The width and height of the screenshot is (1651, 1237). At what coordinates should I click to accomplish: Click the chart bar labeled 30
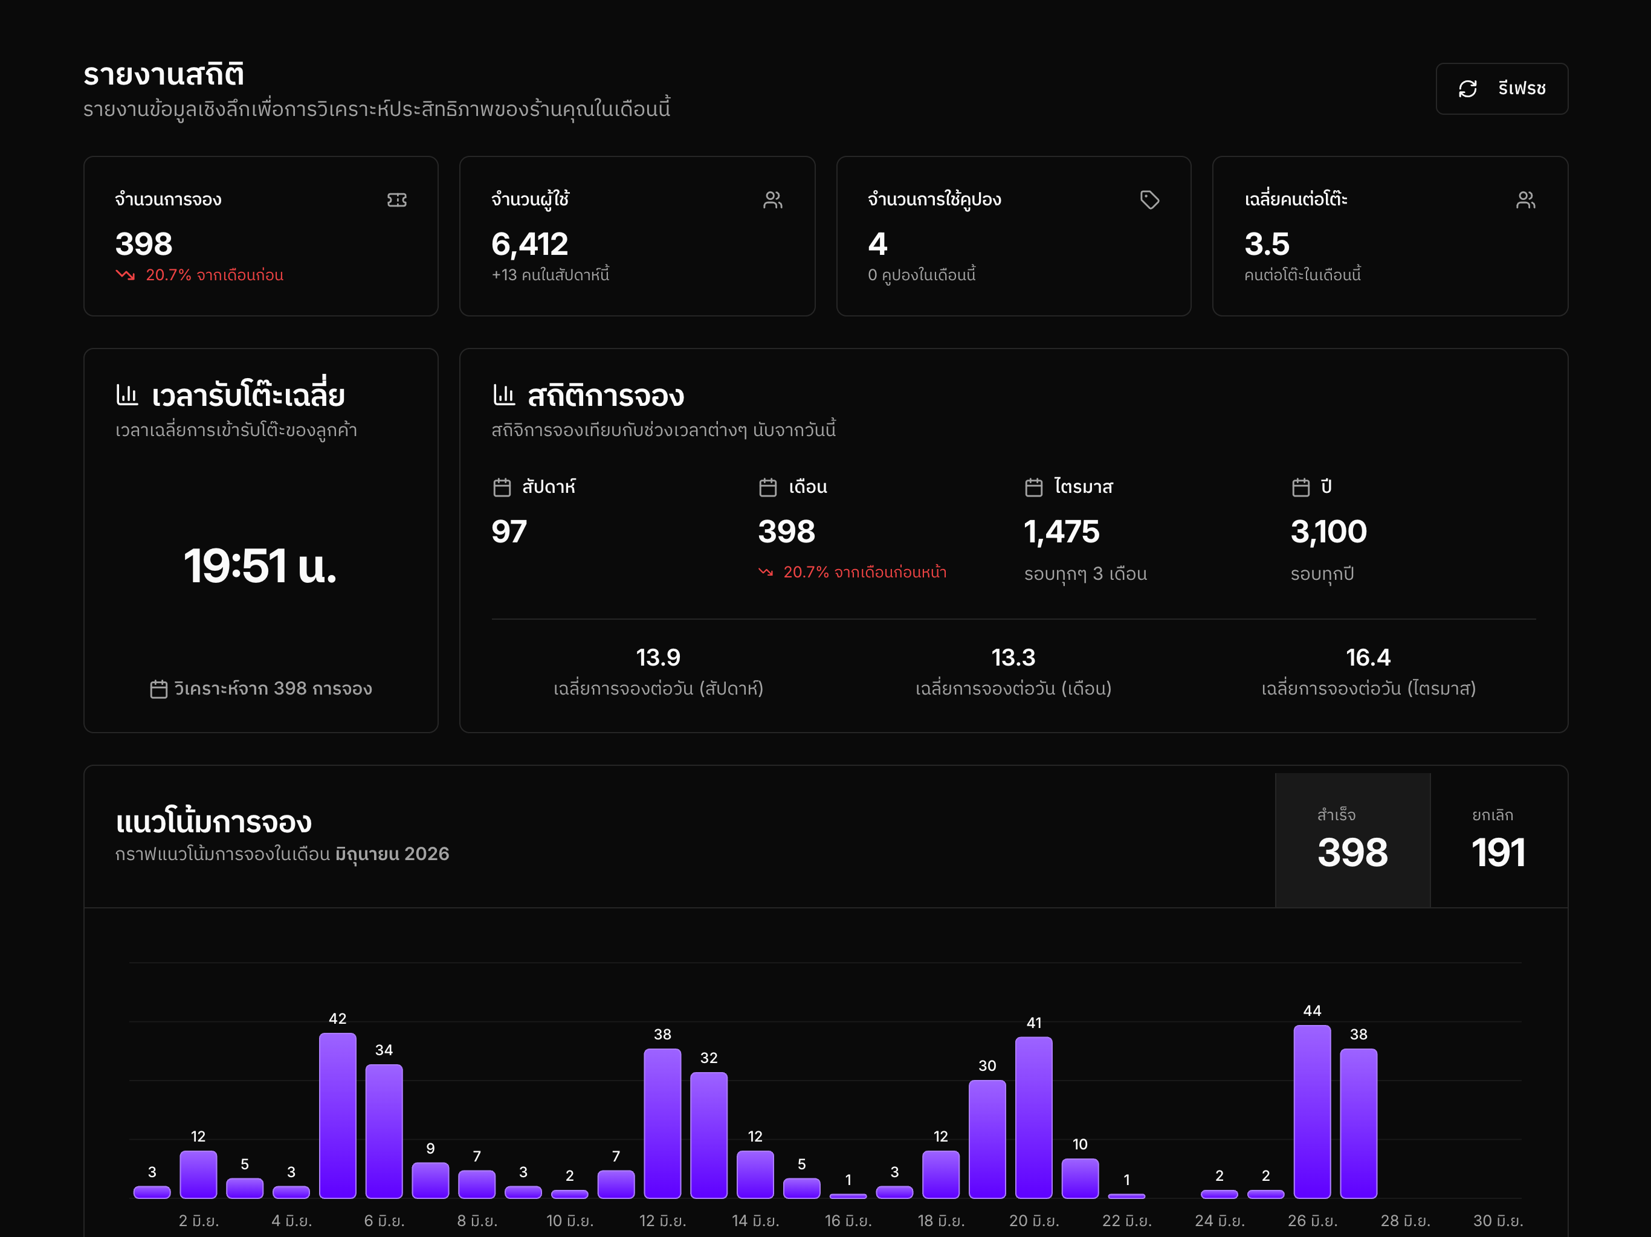click(x=987, y=1139)
